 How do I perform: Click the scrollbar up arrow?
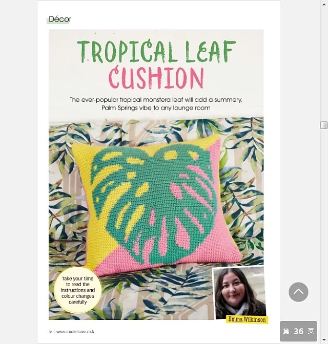(324, 4)
